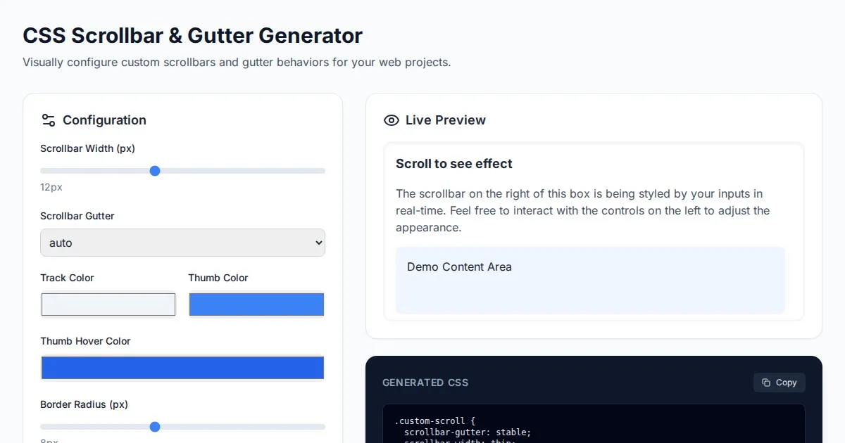Screen dimensions: 845x443
Task: Copy the generated CSS code
Action: pos(779,383)
